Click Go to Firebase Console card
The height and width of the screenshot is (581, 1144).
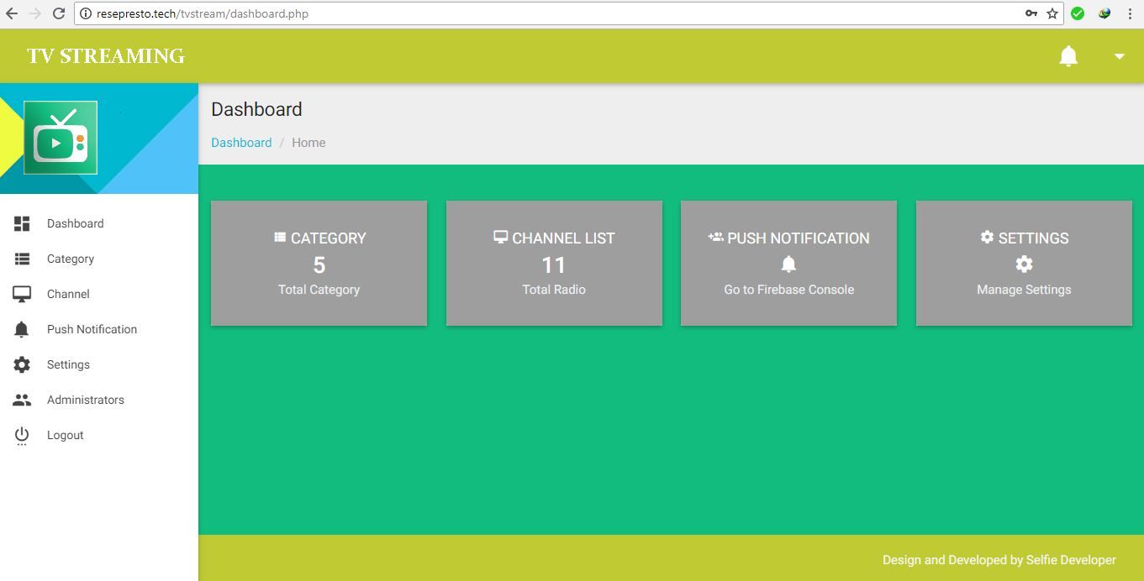(x=788, y=263)
